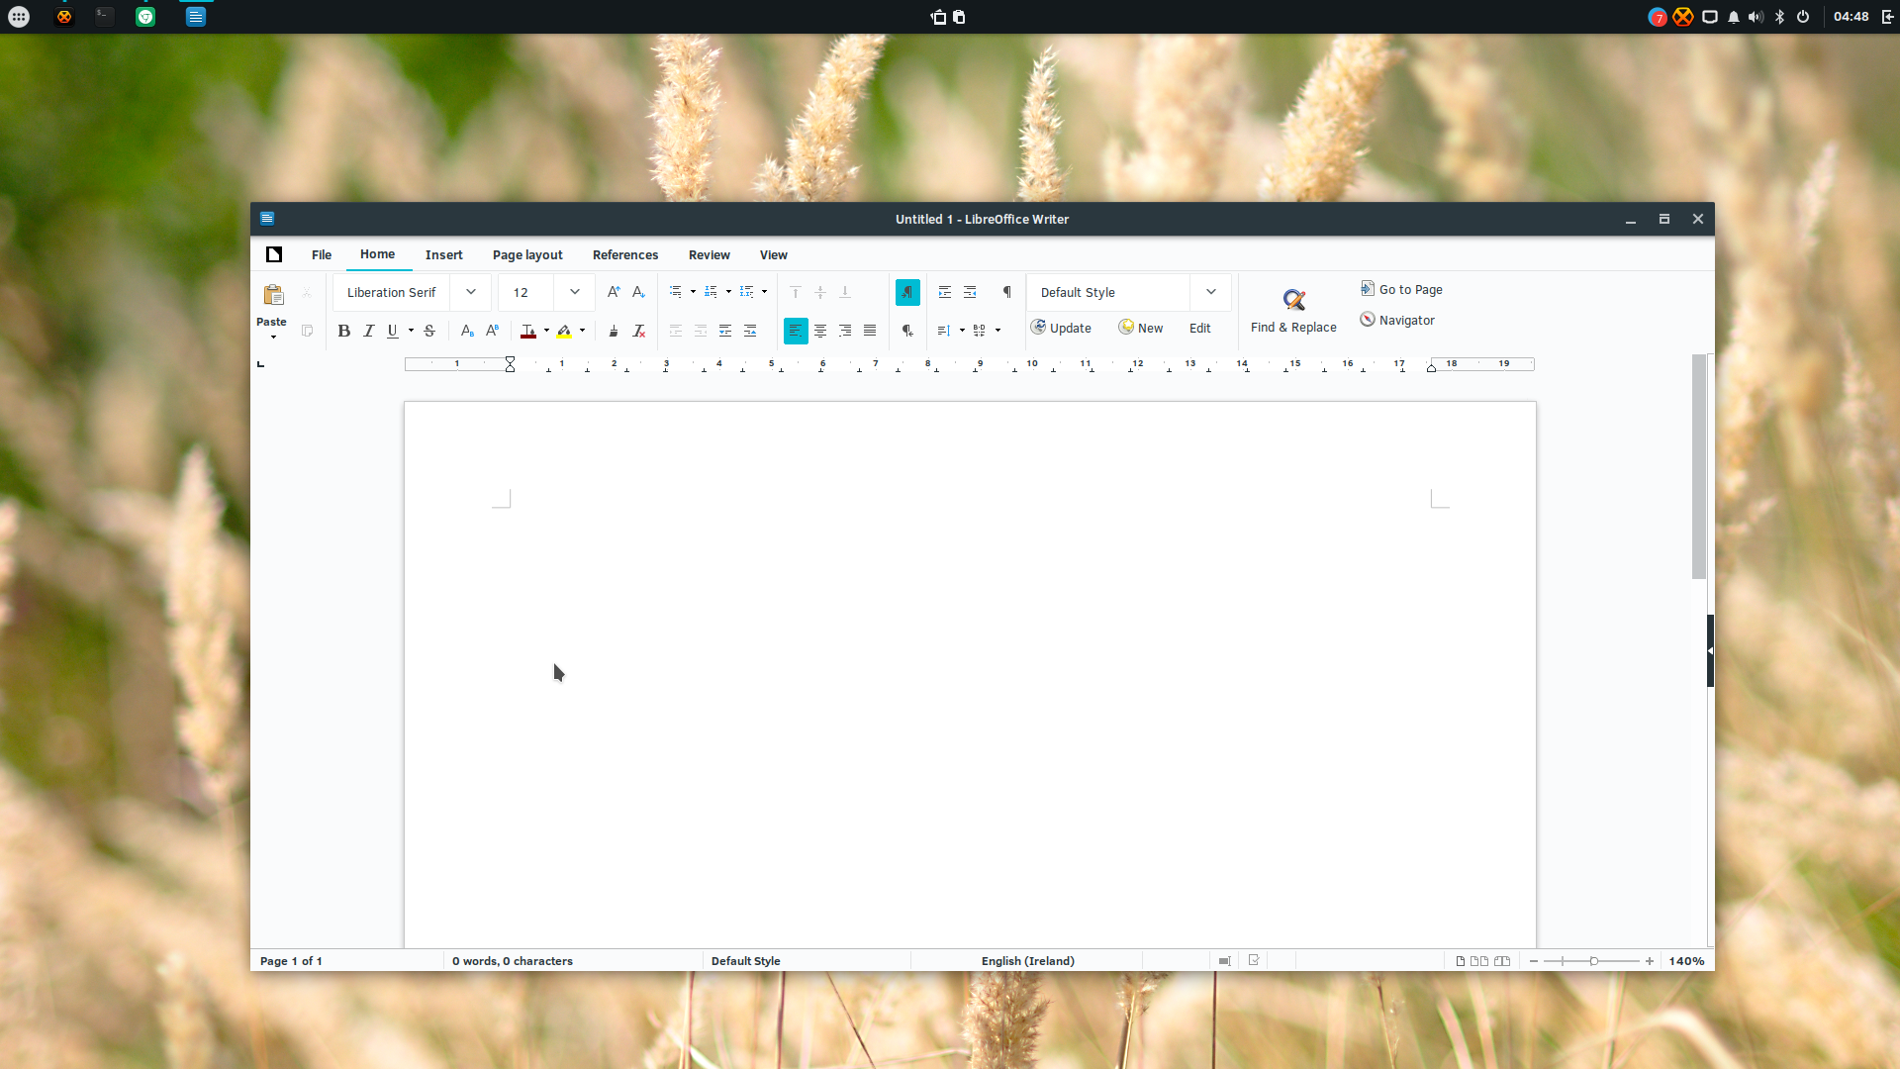Image resolution: width=1900 pixels, height=1069 pixels.
Task: Expand the paragraph style dropdown
Action: 1211,292
